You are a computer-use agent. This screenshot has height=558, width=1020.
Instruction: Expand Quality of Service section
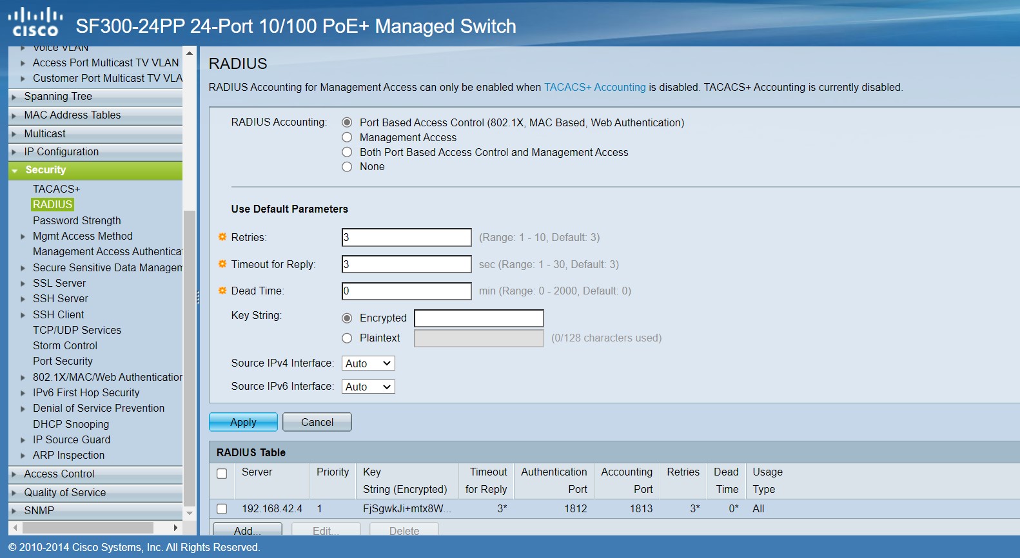click(x=95, y=493)
